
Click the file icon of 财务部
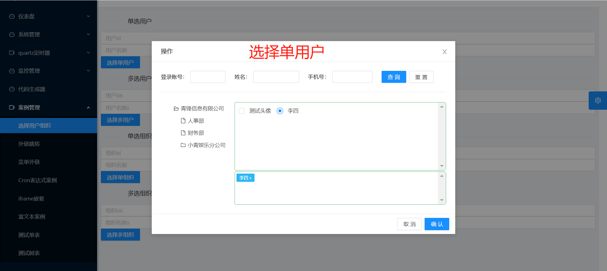[183, 133]
